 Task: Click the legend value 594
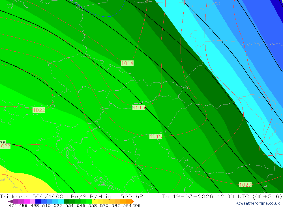(x=127, y=206)
